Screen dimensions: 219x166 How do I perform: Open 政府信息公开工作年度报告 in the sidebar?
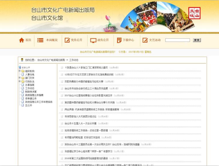(x=39, y=102)
